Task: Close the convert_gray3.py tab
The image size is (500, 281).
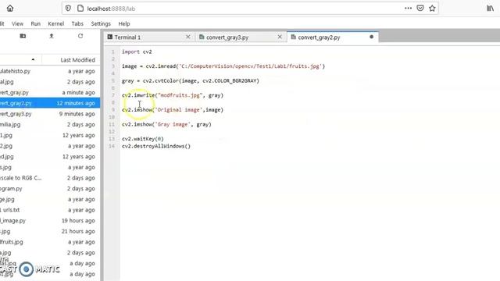Action: click(x=280, y=37)
